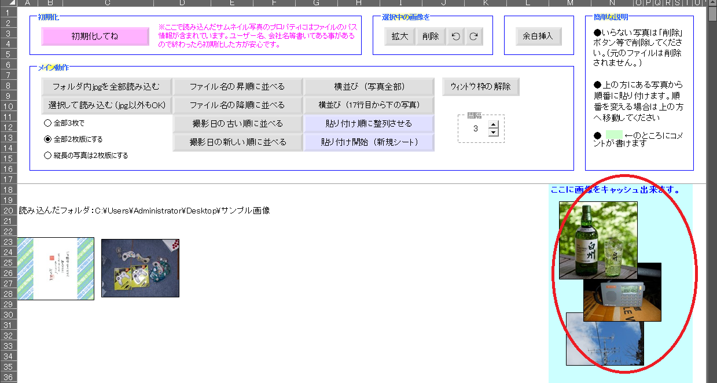Click ファイル名の昇順に並べる button
Screen dimensions: 717x383
[x=237, y=87]
